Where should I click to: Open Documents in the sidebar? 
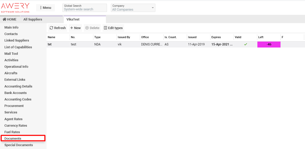(13, 139)
